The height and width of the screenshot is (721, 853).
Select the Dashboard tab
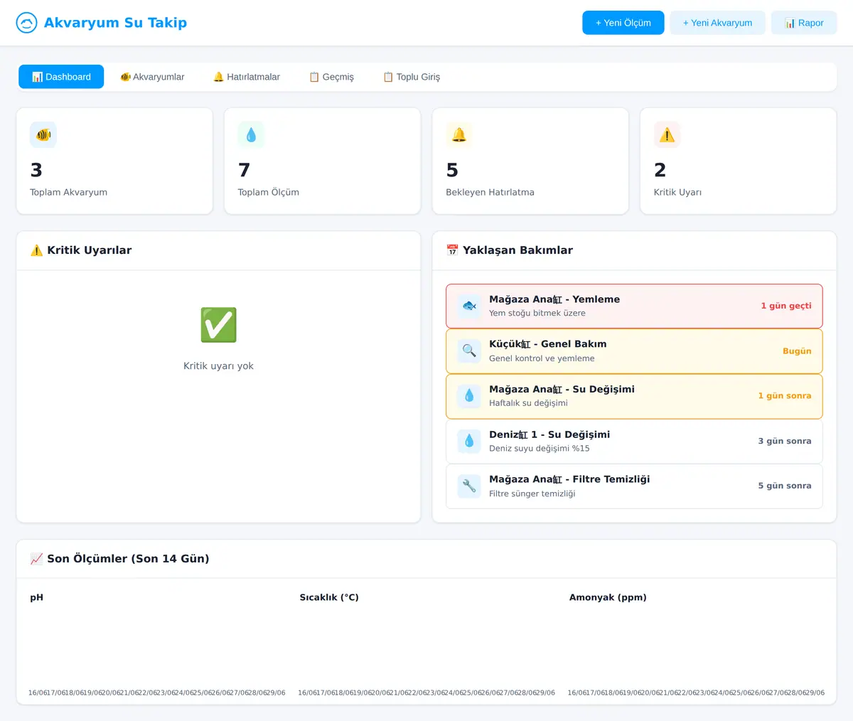(61, 77)
